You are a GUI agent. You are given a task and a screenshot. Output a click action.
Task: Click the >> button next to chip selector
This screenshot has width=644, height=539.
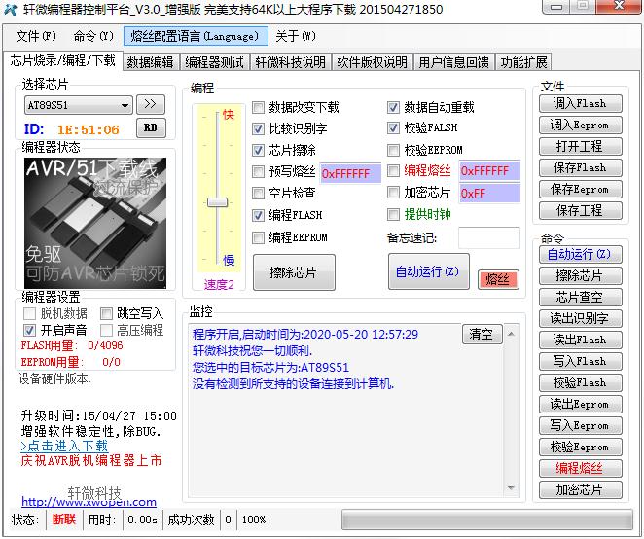pyautogui.click(x=149, y=104)
